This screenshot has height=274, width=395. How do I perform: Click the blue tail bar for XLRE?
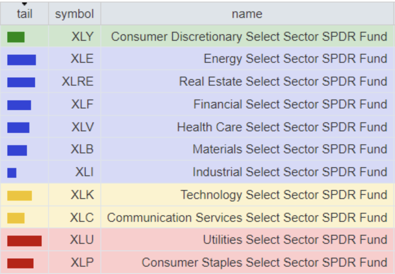point(21,82)
